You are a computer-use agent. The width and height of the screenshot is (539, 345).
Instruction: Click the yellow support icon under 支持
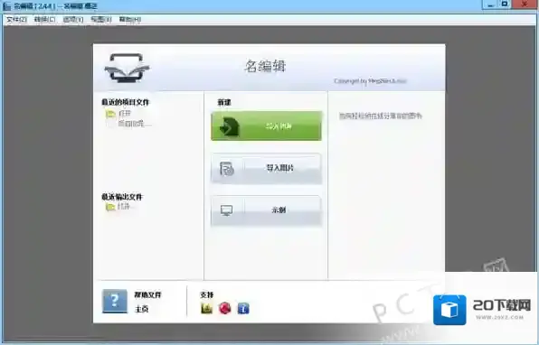[x=206, y=308]
